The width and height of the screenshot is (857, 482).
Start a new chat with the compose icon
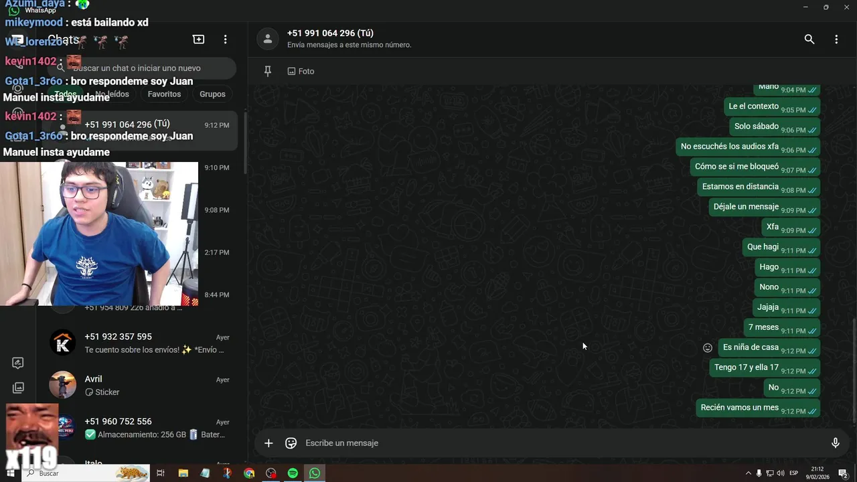click(199, 39)
